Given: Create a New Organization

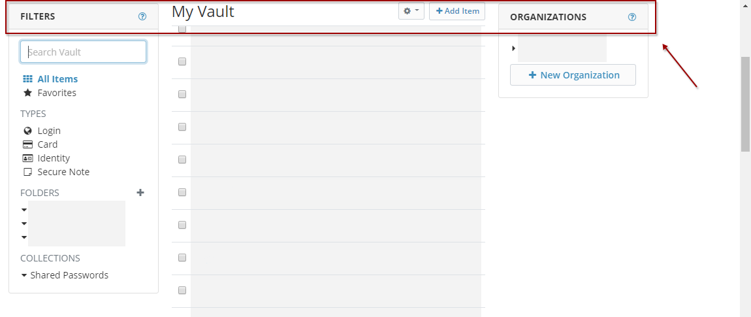Looking at the screenshot, I should coord(573,75).
